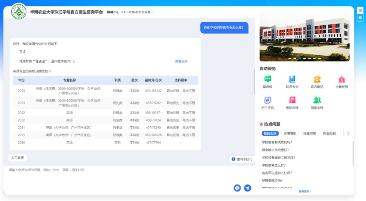Select the 志愿填报 tab
The height and width of the screenshot is (201, 366).
point(290,134)
